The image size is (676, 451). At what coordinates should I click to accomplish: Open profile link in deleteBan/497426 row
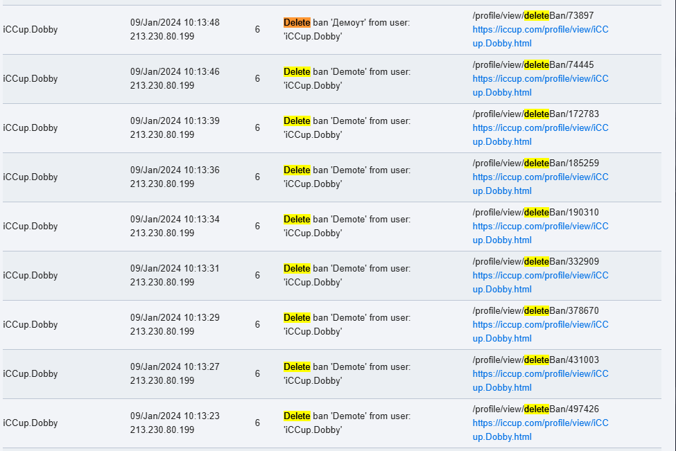(x=540, y=429)
